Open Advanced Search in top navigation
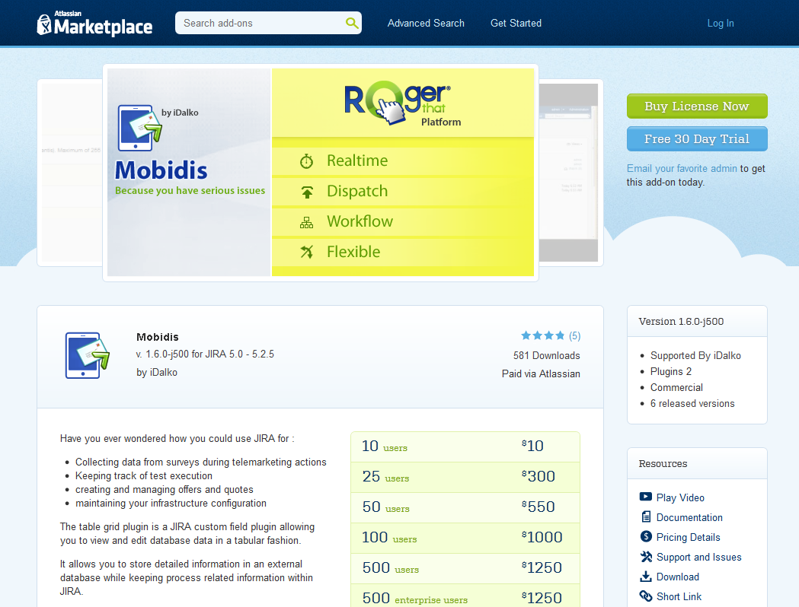This screenshot has height=607, width=799. (426, 23)
